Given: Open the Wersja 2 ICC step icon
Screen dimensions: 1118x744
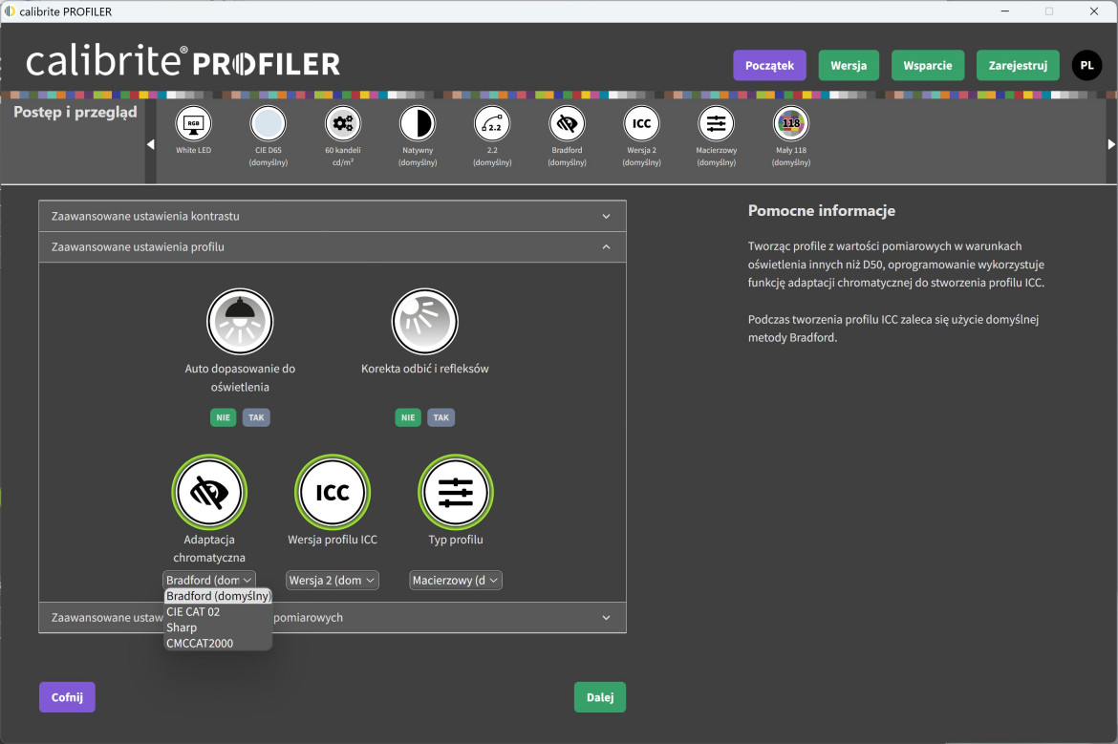Looking at the screenshot, I should tap(642, 124).
